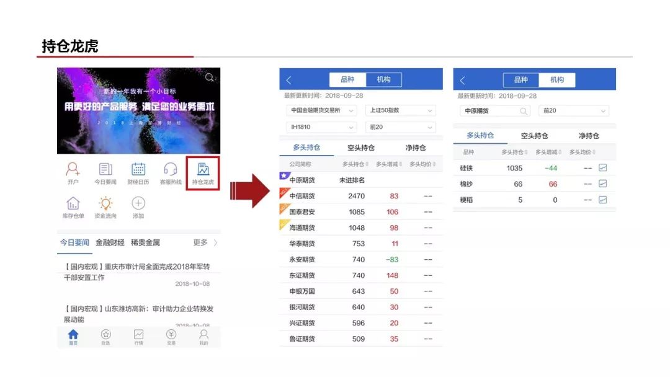Switch to 金融财经 news tab
The image size is (670, 377).
pyautogui.click(x=110, y=242)
